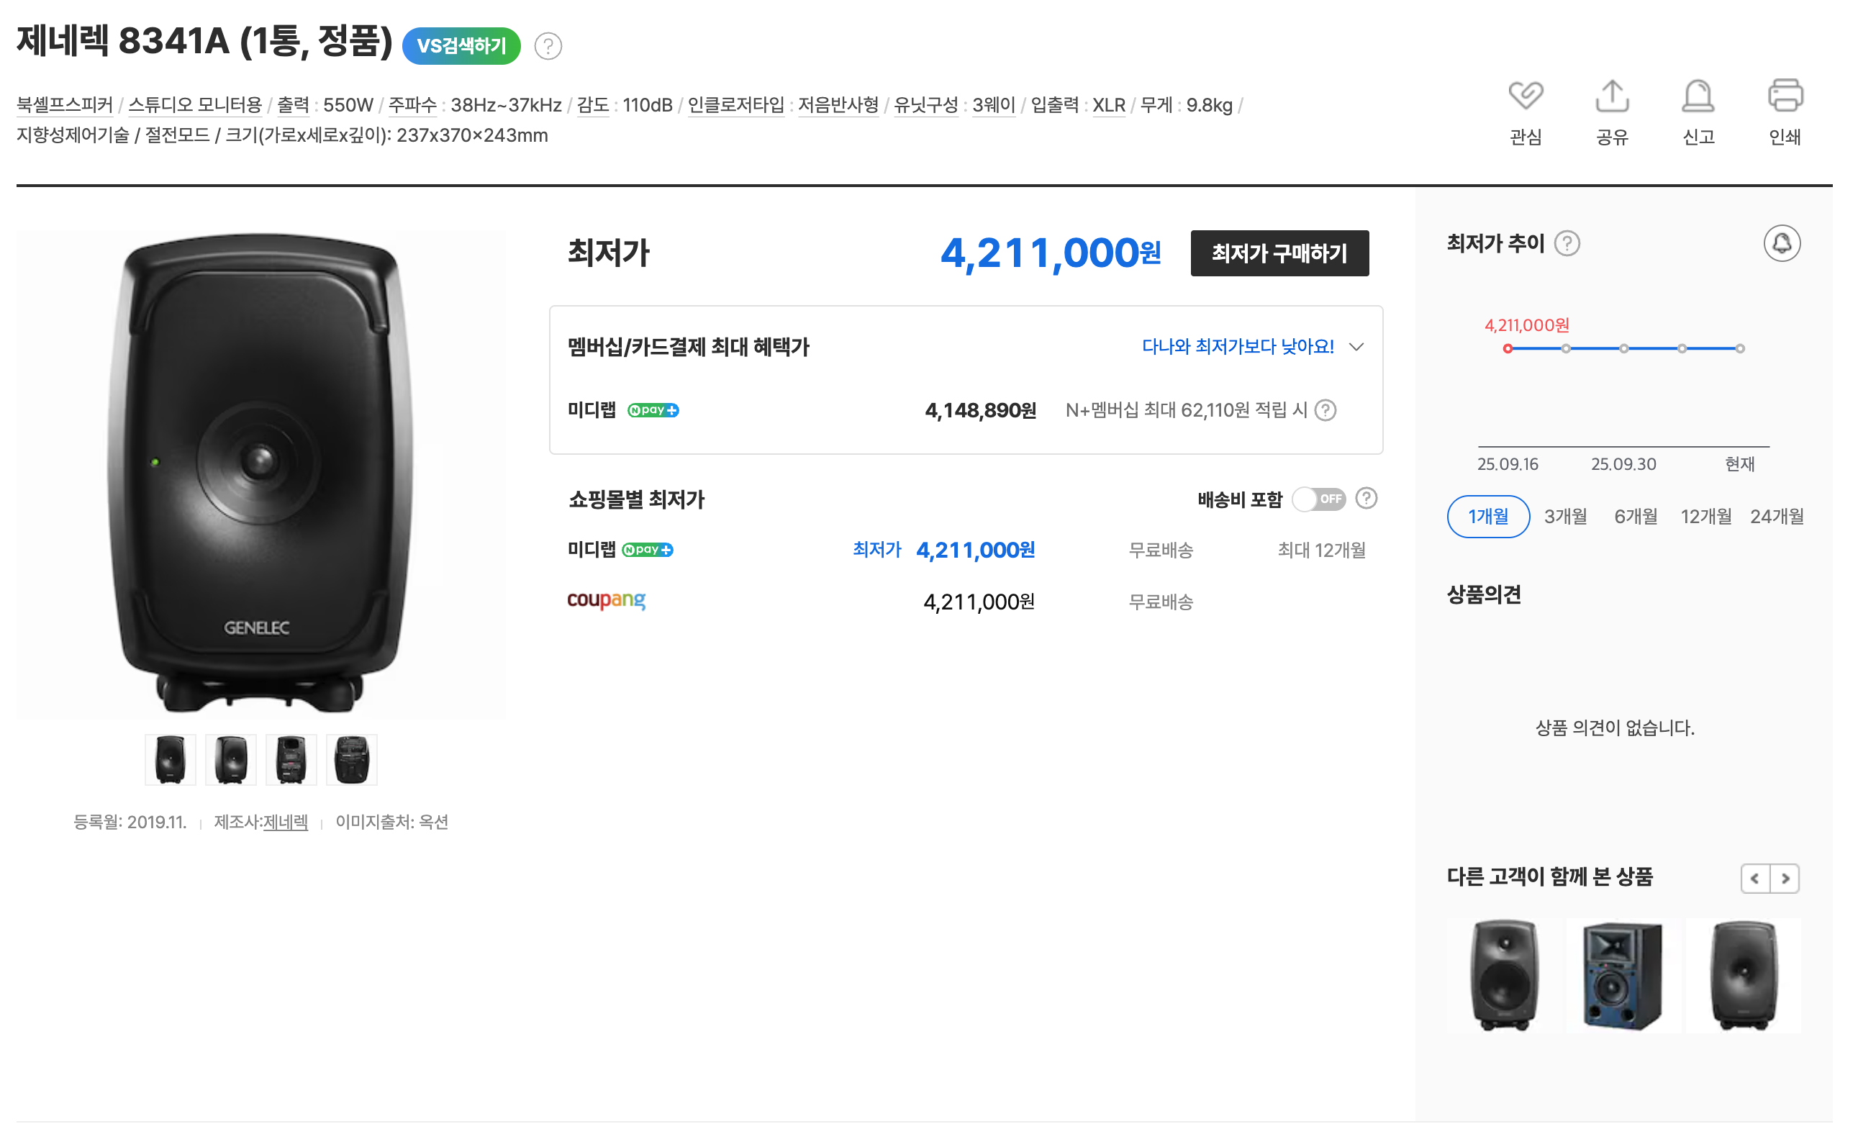Show previous products in 함께 본 상품
Image resolution: width=1858 pixels, height=1124 pixels.
1754,878
